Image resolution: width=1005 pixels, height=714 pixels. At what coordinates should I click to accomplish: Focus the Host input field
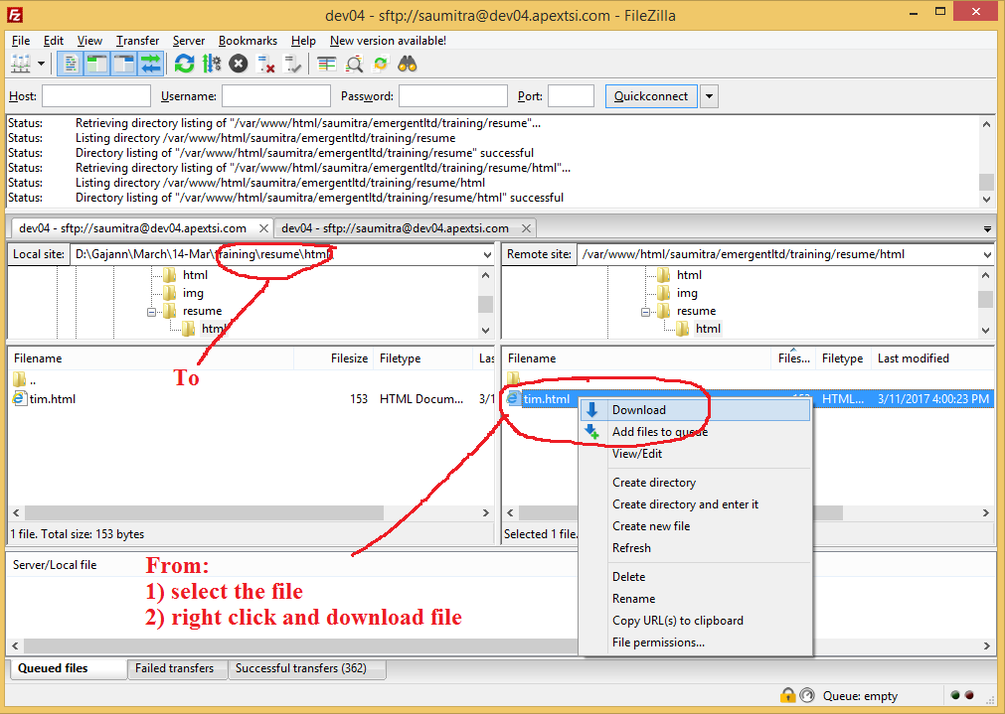click(96, 96)
